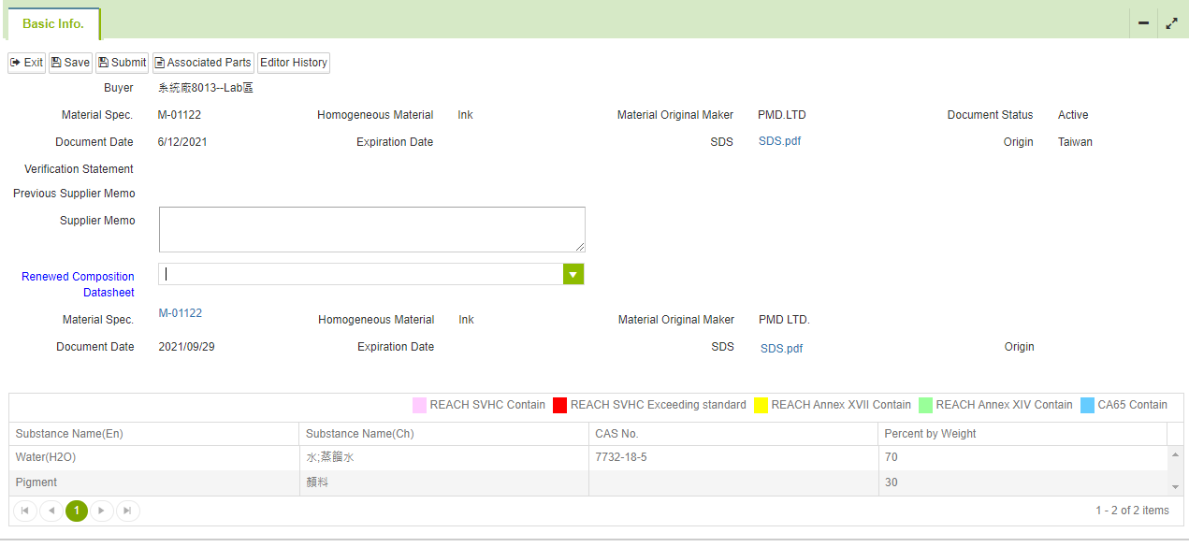Open SDS.pdf link beside Taiwan origin
1189x547 pixels.
pos(779,141)
